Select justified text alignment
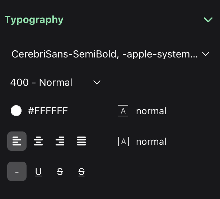 pos(81,141)
